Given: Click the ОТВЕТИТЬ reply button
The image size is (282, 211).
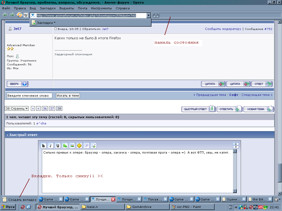Looking at the screenshot, I should pos(229,109).
